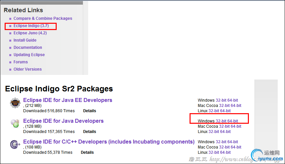Viewport: 285px width, 164px height.
Task: Click the Java EE IDE package icon
Action: (15, 103)
